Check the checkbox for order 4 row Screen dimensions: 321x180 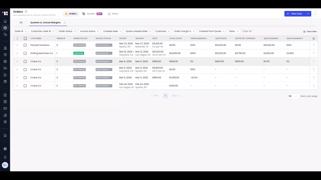[25, 77]
